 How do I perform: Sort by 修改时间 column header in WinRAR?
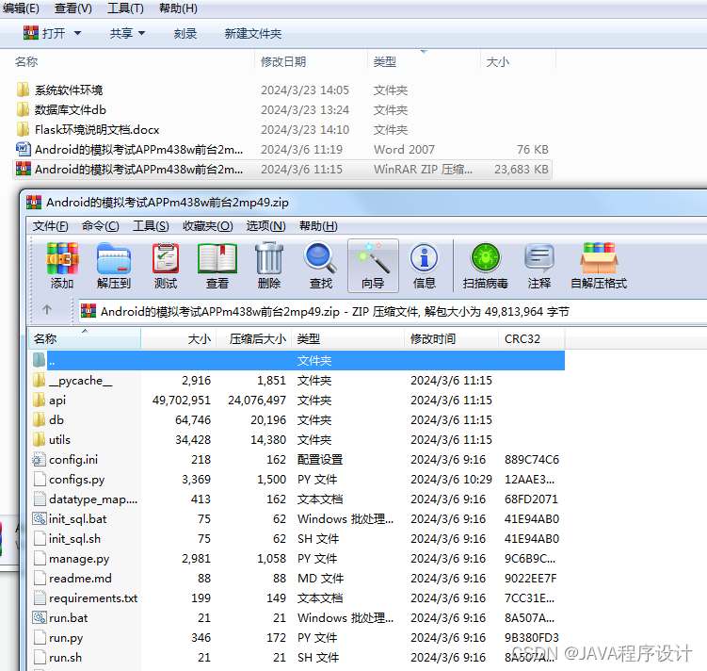pos(451,338)
